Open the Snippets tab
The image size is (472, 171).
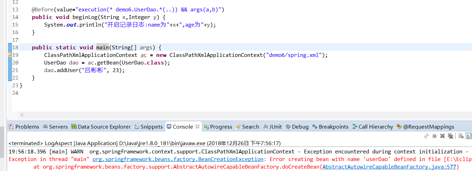click(148, 127)
